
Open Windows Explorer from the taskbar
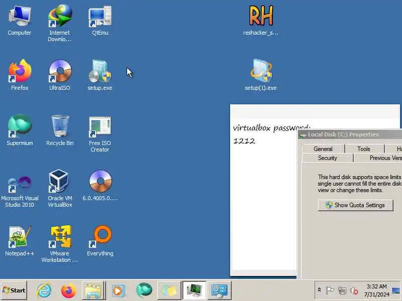[x=93, y=290]
